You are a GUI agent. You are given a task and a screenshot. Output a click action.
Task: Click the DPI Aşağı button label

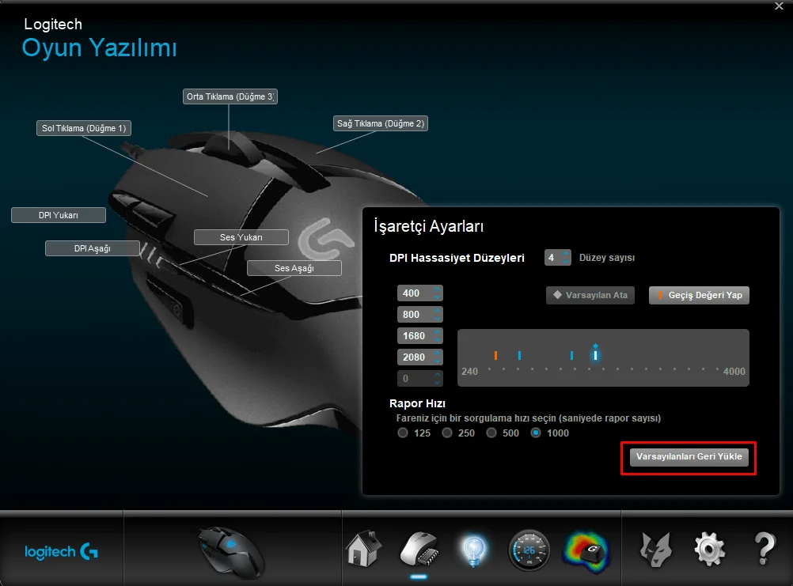point(93,248)
